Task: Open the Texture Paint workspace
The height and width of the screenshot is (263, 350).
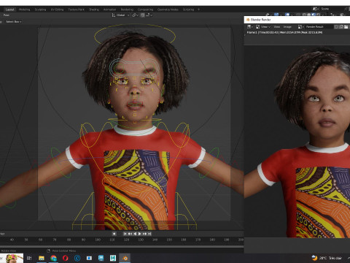Action: pos(76,9)
